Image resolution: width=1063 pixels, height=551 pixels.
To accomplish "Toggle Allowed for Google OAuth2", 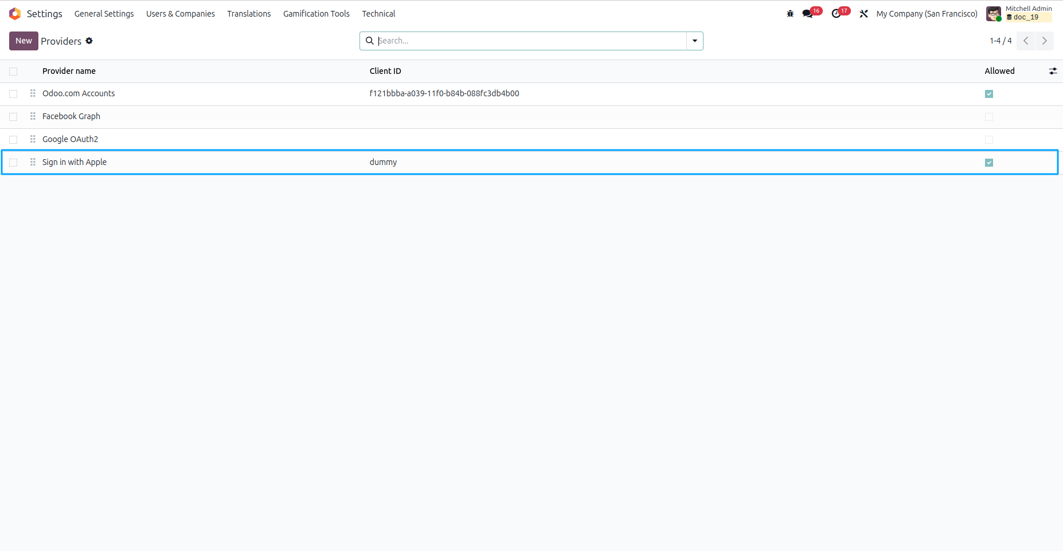I will (989, 140).
